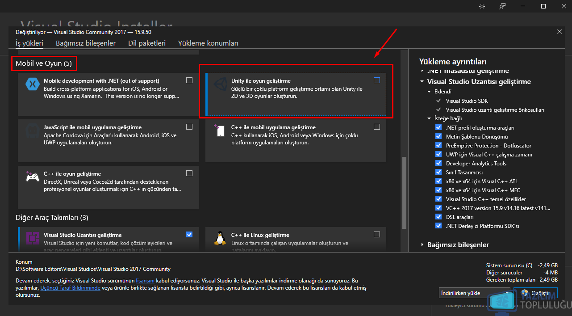
Task: Open the Dil paketleri tab
Action: (147, 43)
